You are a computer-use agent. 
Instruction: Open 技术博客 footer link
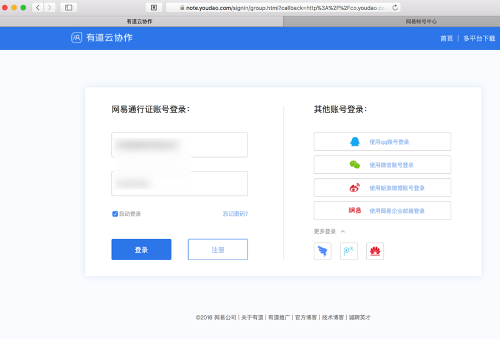coord(333,317)
